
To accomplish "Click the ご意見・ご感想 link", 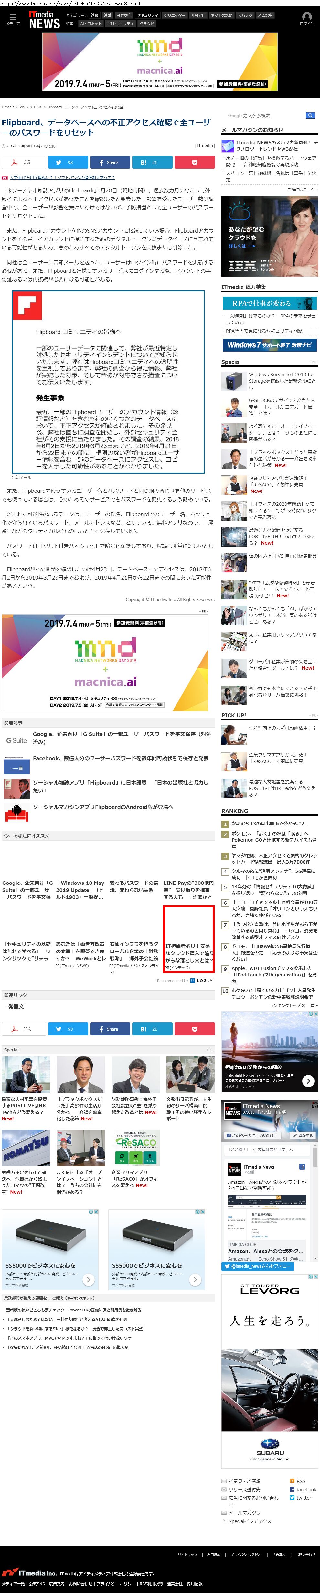I will click(x=244, y=1481).
